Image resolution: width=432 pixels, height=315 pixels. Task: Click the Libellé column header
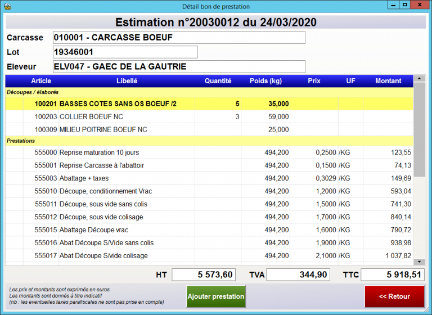click(x=127, y=81)
